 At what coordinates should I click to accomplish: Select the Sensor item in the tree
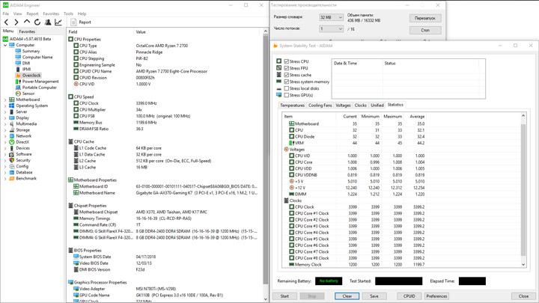click(x=28, y=94)
